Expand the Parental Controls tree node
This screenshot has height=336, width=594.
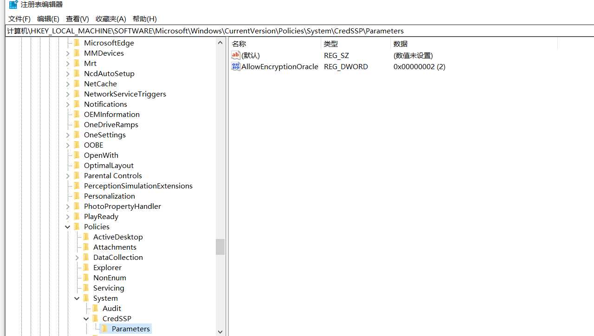click(x=68, y=175)
